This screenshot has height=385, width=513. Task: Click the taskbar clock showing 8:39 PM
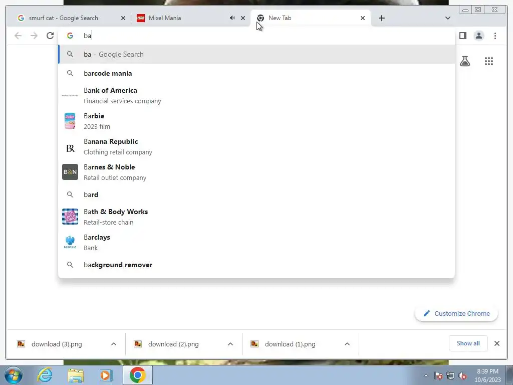point(487,375)
